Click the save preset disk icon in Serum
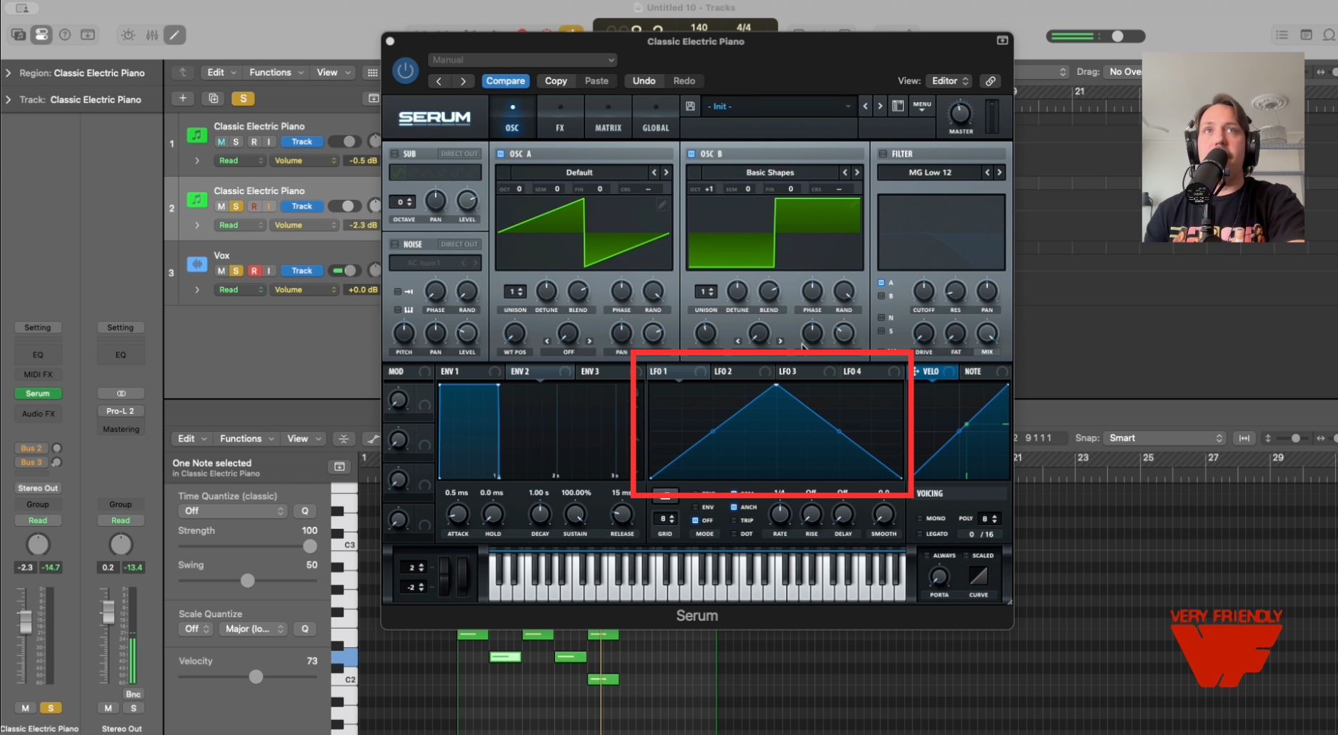1338x735 pixels. pyautogui.click(x=689, y=106)
